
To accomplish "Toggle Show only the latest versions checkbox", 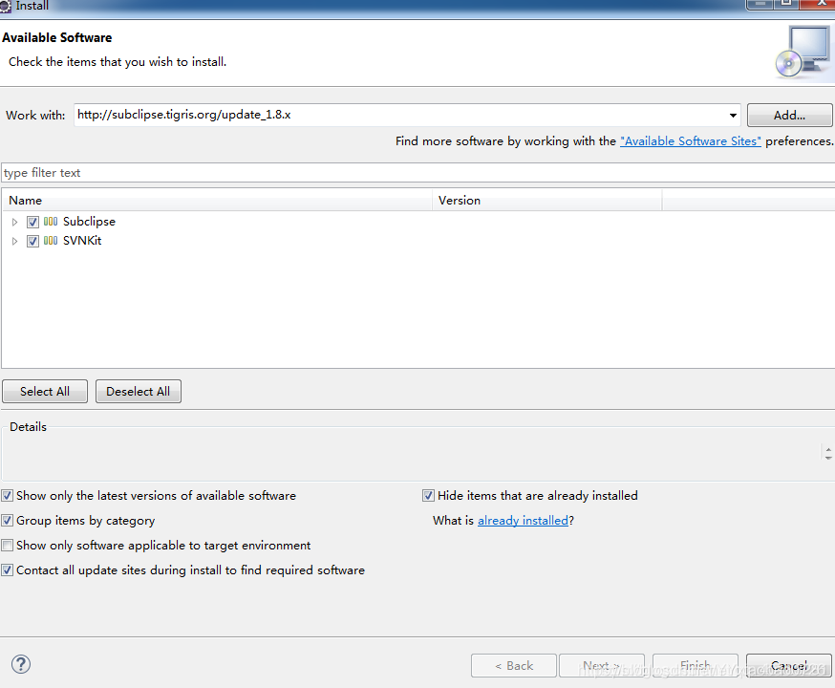I will click(x=7, y=496).
